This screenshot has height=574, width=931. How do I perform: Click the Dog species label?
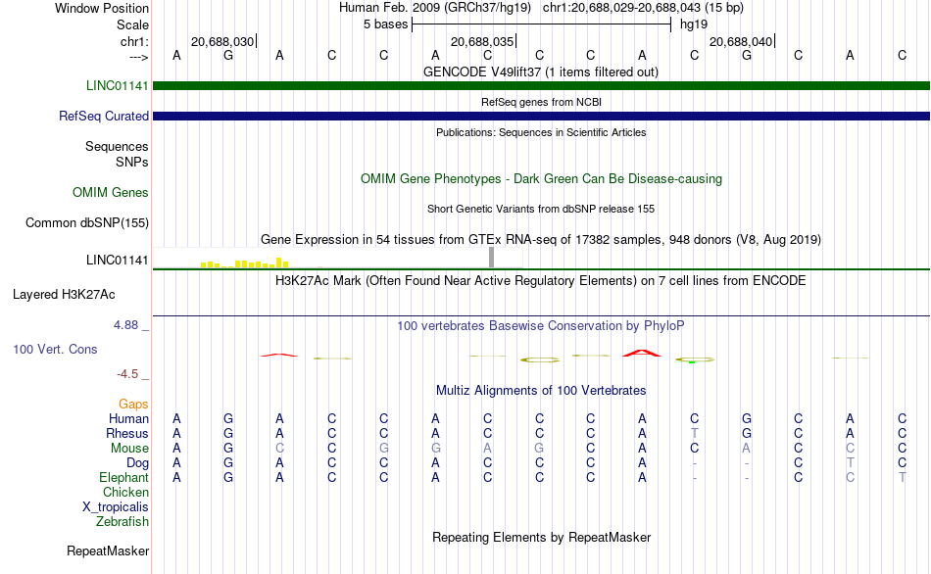[137, 463]
